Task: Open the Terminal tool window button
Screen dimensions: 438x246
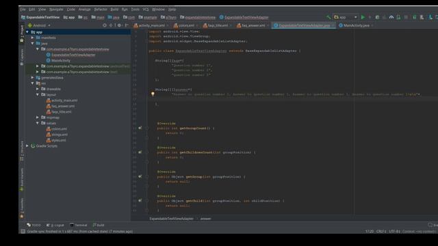Action: click(x=79, y=225)
